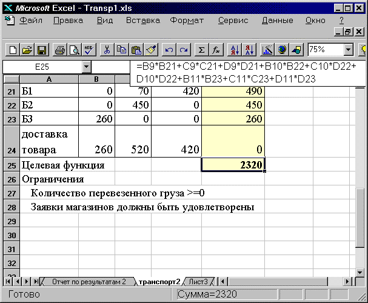Open the Окно menu
Screen dimensions: 368x303
point(315,21)
